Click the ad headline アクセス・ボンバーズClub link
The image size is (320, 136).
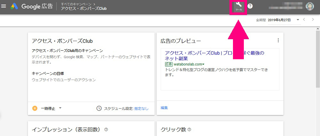click(x=214, y=56)
